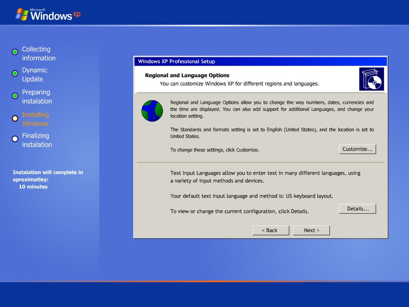Click the Dynamic Update sidebar entry
Image resolution: width=409 pixels, height=307 pixels.
point(35,74)
